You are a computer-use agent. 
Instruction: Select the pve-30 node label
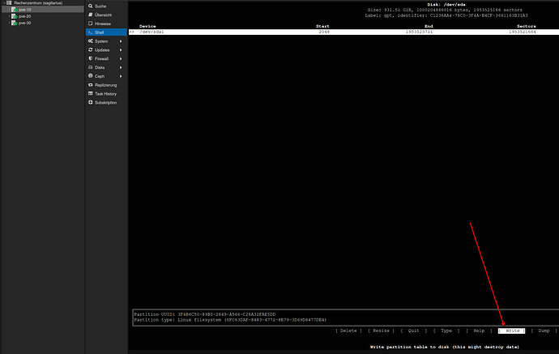24,23
